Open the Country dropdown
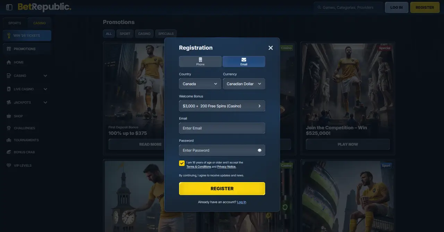Viewport: 444px width, 232px height. (x=200, y=84)
